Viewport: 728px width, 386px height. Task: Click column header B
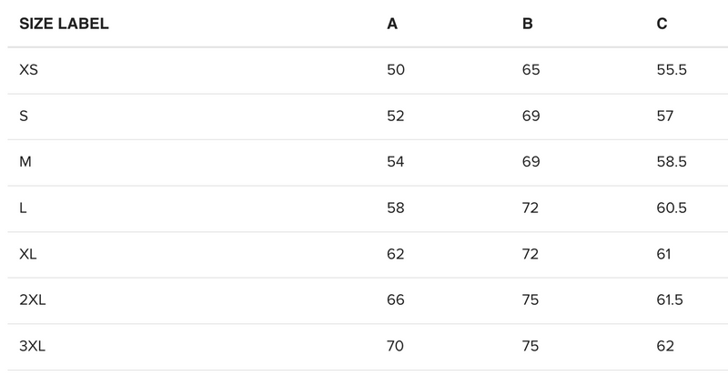coord(528,24)
